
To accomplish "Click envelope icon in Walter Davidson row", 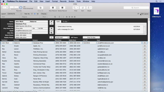I will [145, 52].
